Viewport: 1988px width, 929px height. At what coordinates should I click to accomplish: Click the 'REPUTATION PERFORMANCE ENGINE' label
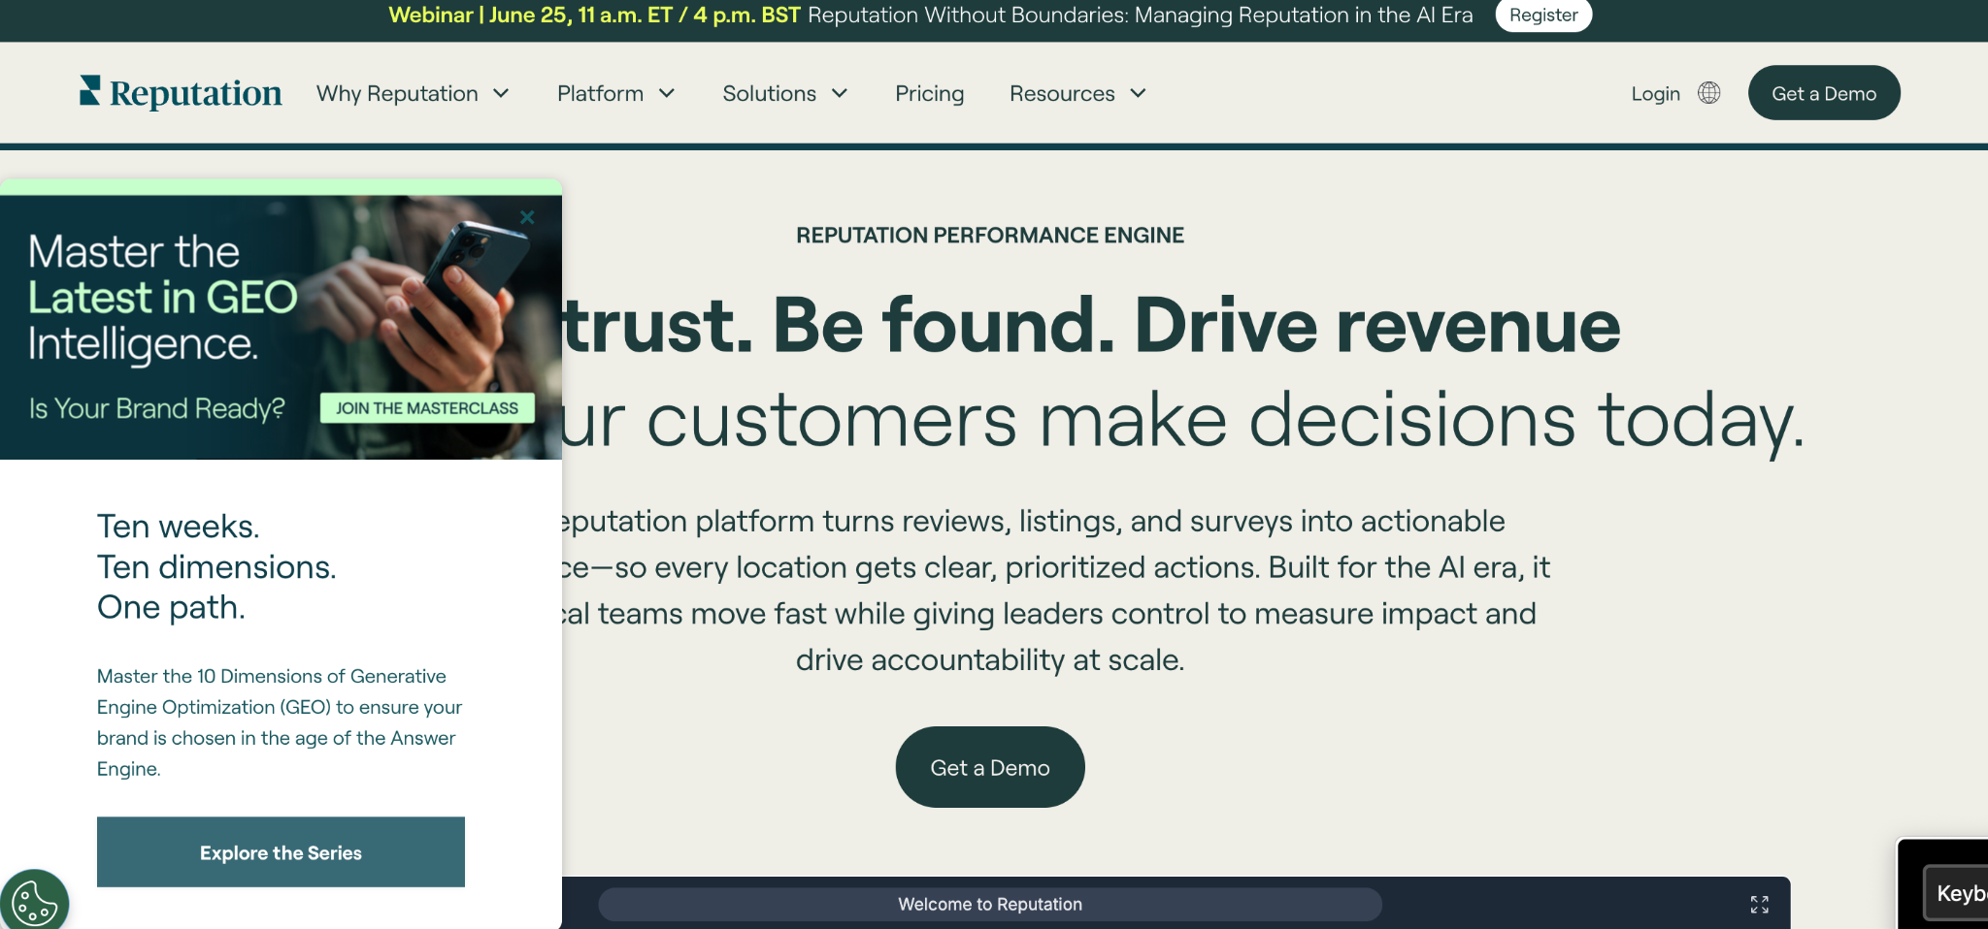point(990,236)
